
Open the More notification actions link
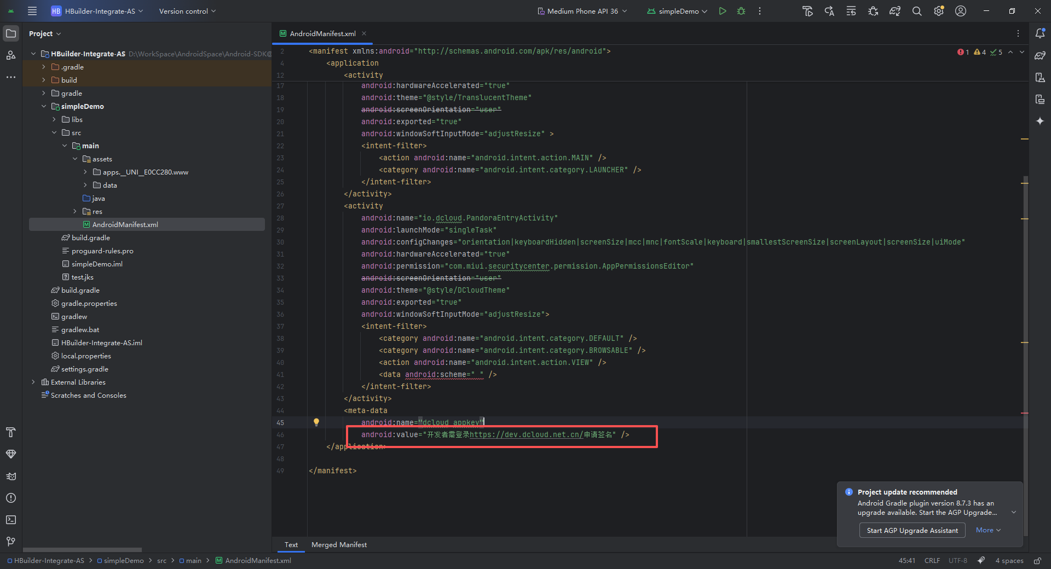988,530
